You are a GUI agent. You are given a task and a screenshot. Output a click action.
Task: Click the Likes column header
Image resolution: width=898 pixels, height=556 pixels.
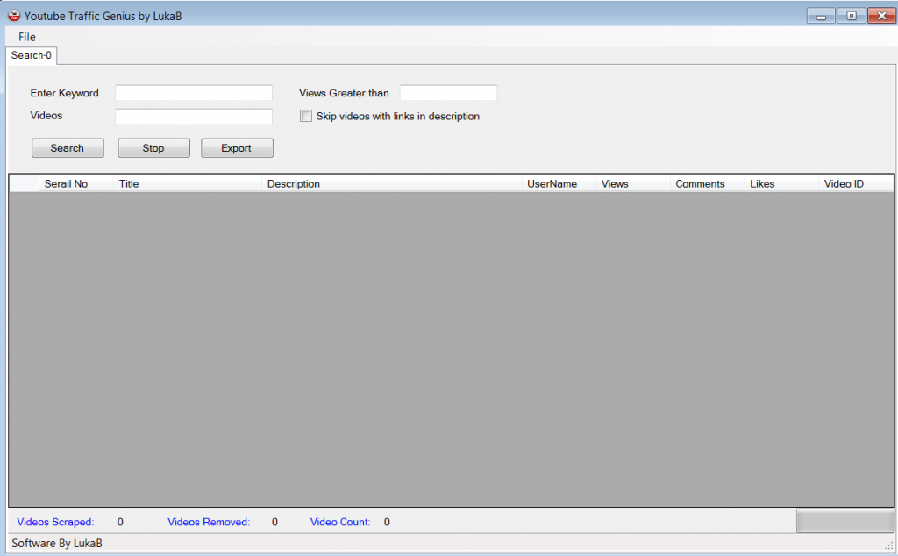(780, 184)
